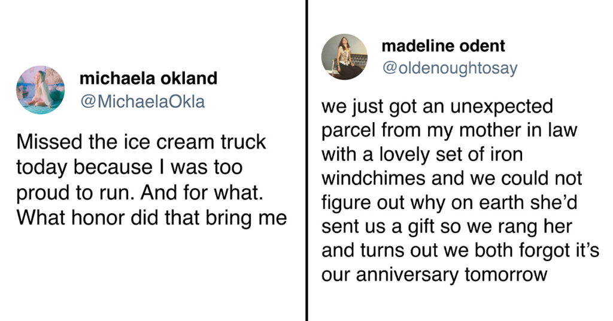Click the 'And for what.' sentence
Image resolution: width=613 pixels, height=321 pixels.
201,192
